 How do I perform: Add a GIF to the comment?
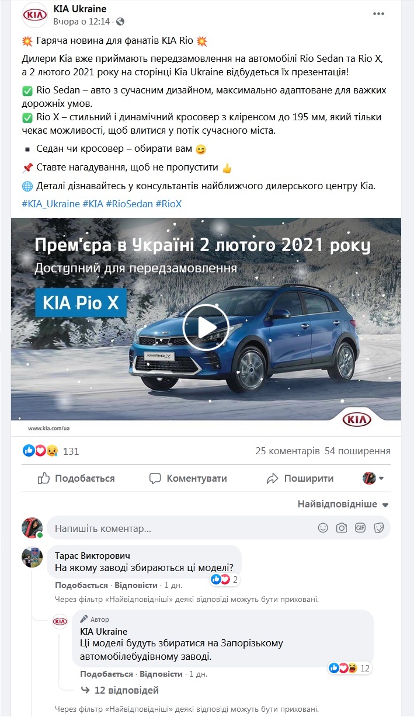tap(360, 528)
